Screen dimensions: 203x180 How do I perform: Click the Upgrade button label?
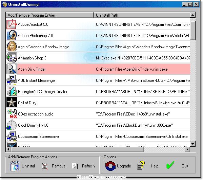[124, 166]
